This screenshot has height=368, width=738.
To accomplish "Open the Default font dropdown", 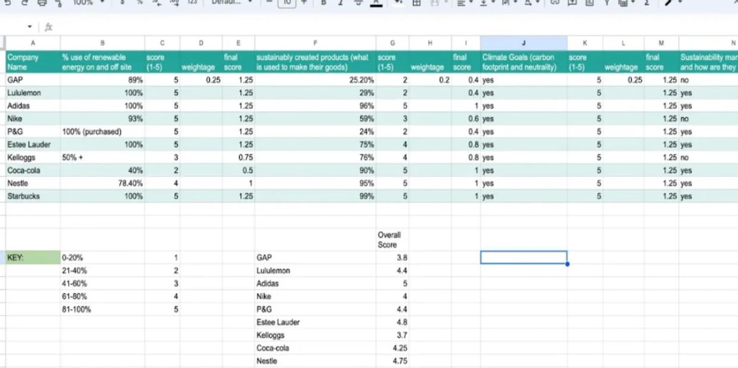I will tap(233, 3).
